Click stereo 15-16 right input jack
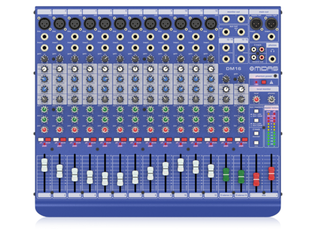 (x=241, y=59)
